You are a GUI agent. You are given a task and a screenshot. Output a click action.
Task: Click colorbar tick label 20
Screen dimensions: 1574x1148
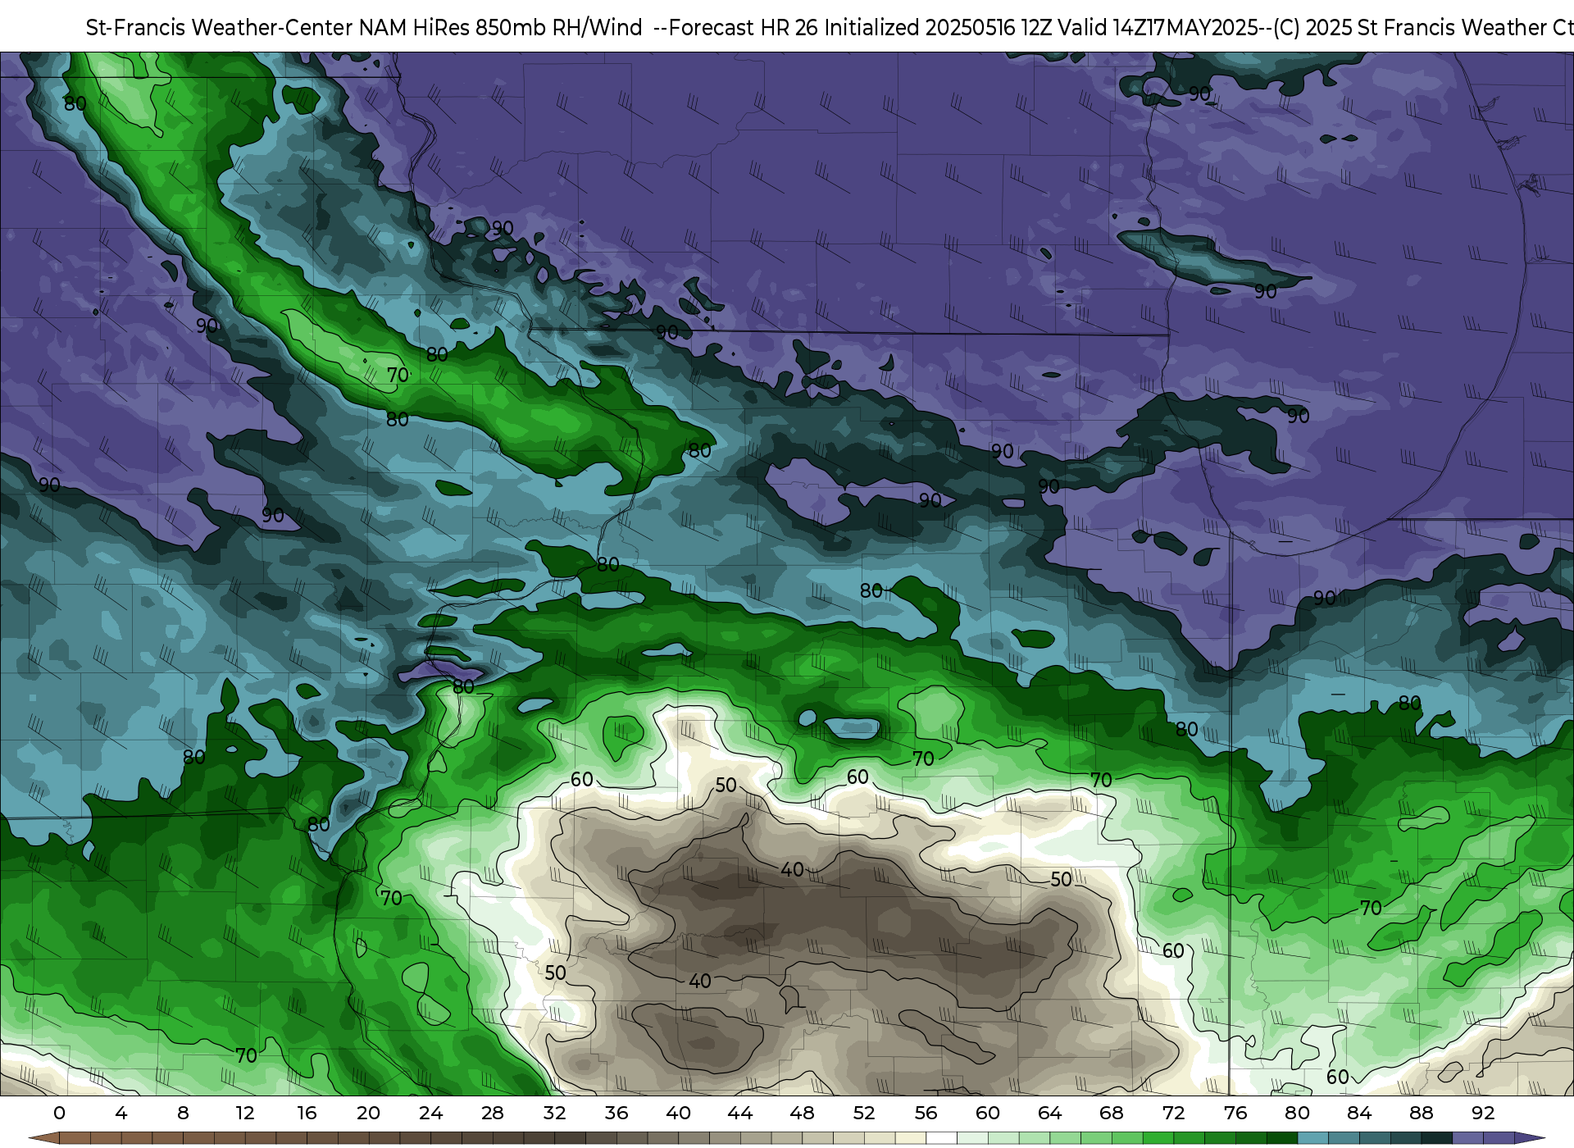click(369, 1113)
